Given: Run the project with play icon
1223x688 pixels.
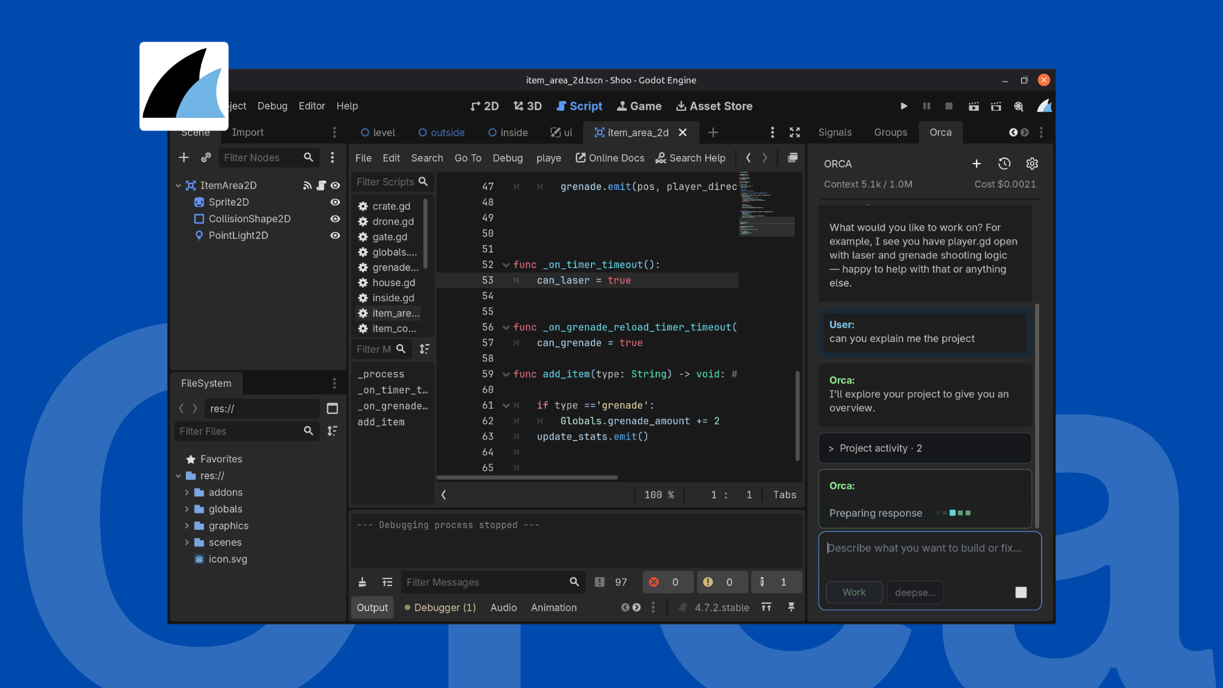Looking at the screenshot, I should 903,106.
